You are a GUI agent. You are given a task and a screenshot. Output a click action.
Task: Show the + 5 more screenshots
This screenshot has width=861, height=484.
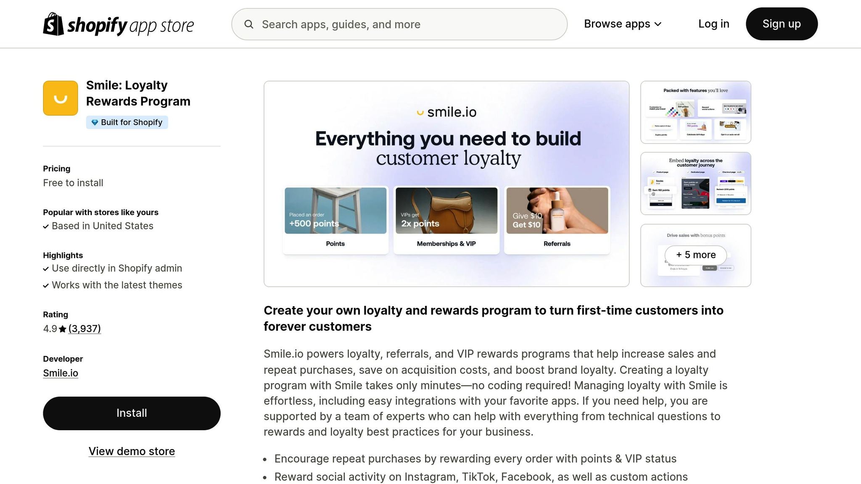tap(695, 255)
